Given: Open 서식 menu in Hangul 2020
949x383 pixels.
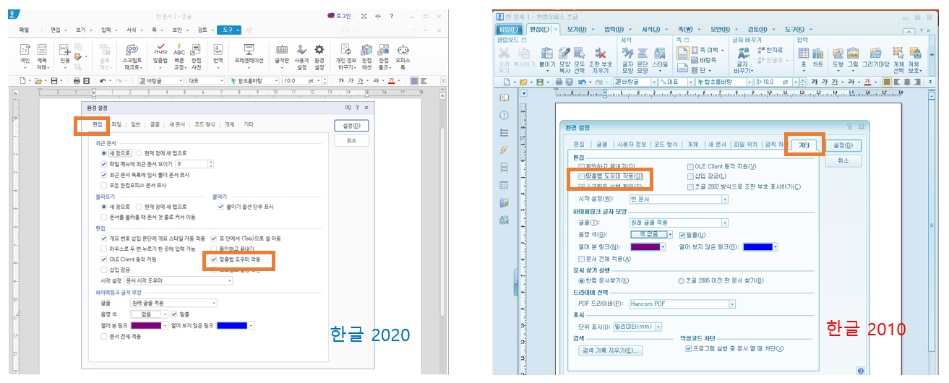Looking at the screenshot, I should (133, 30).
